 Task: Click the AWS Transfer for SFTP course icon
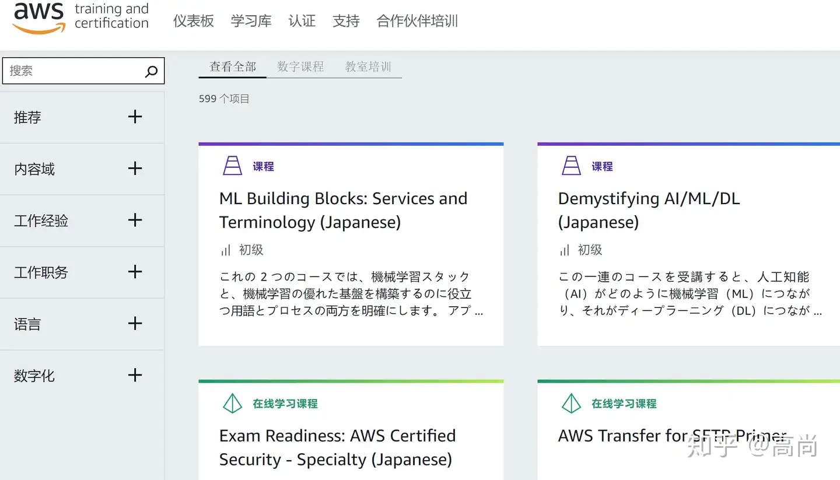571,403
